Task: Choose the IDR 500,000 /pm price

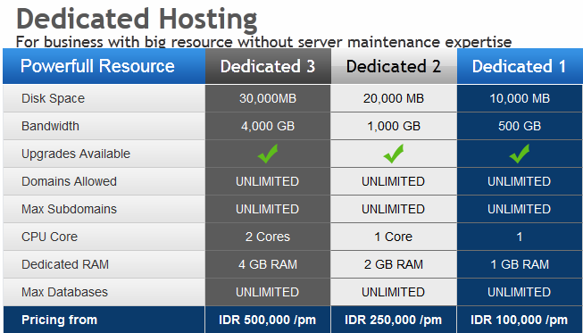Action: tap(267, 320)
